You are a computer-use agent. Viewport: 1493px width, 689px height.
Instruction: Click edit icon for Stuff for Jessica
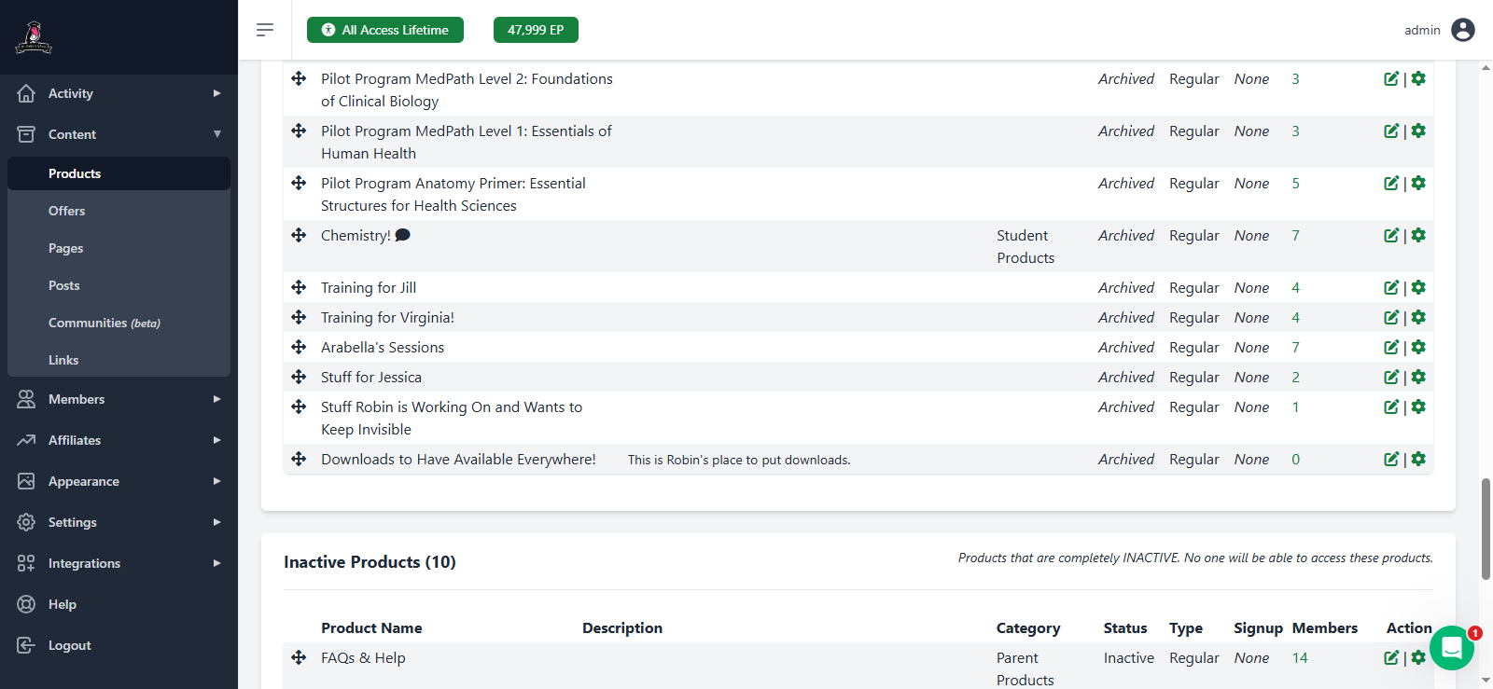pyautogui.click(x=1390, y=378)
